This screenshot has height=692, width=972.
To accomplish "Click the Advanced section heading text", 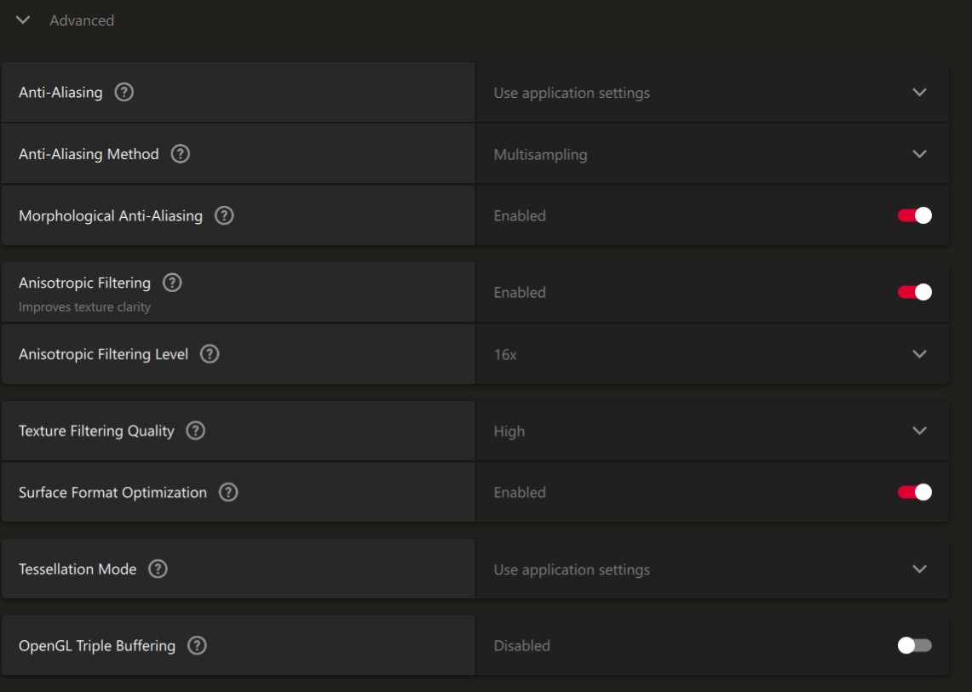I will point(82,20).
